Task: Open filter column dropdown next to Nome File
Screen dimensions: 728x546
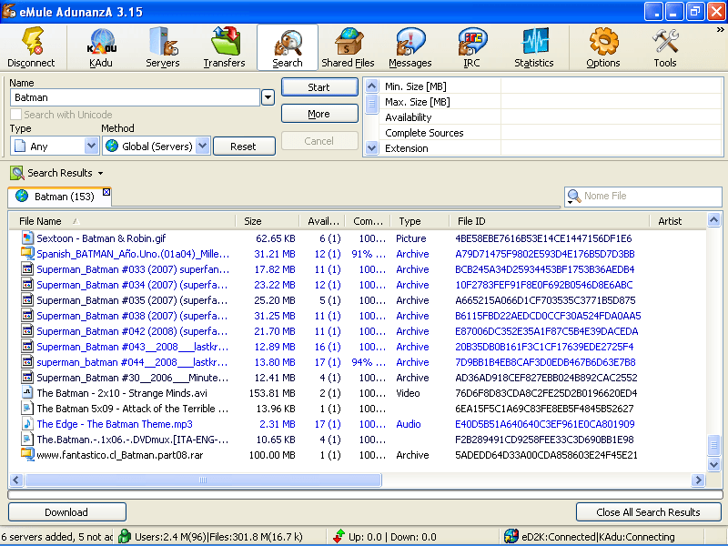Action: (571, 202)
